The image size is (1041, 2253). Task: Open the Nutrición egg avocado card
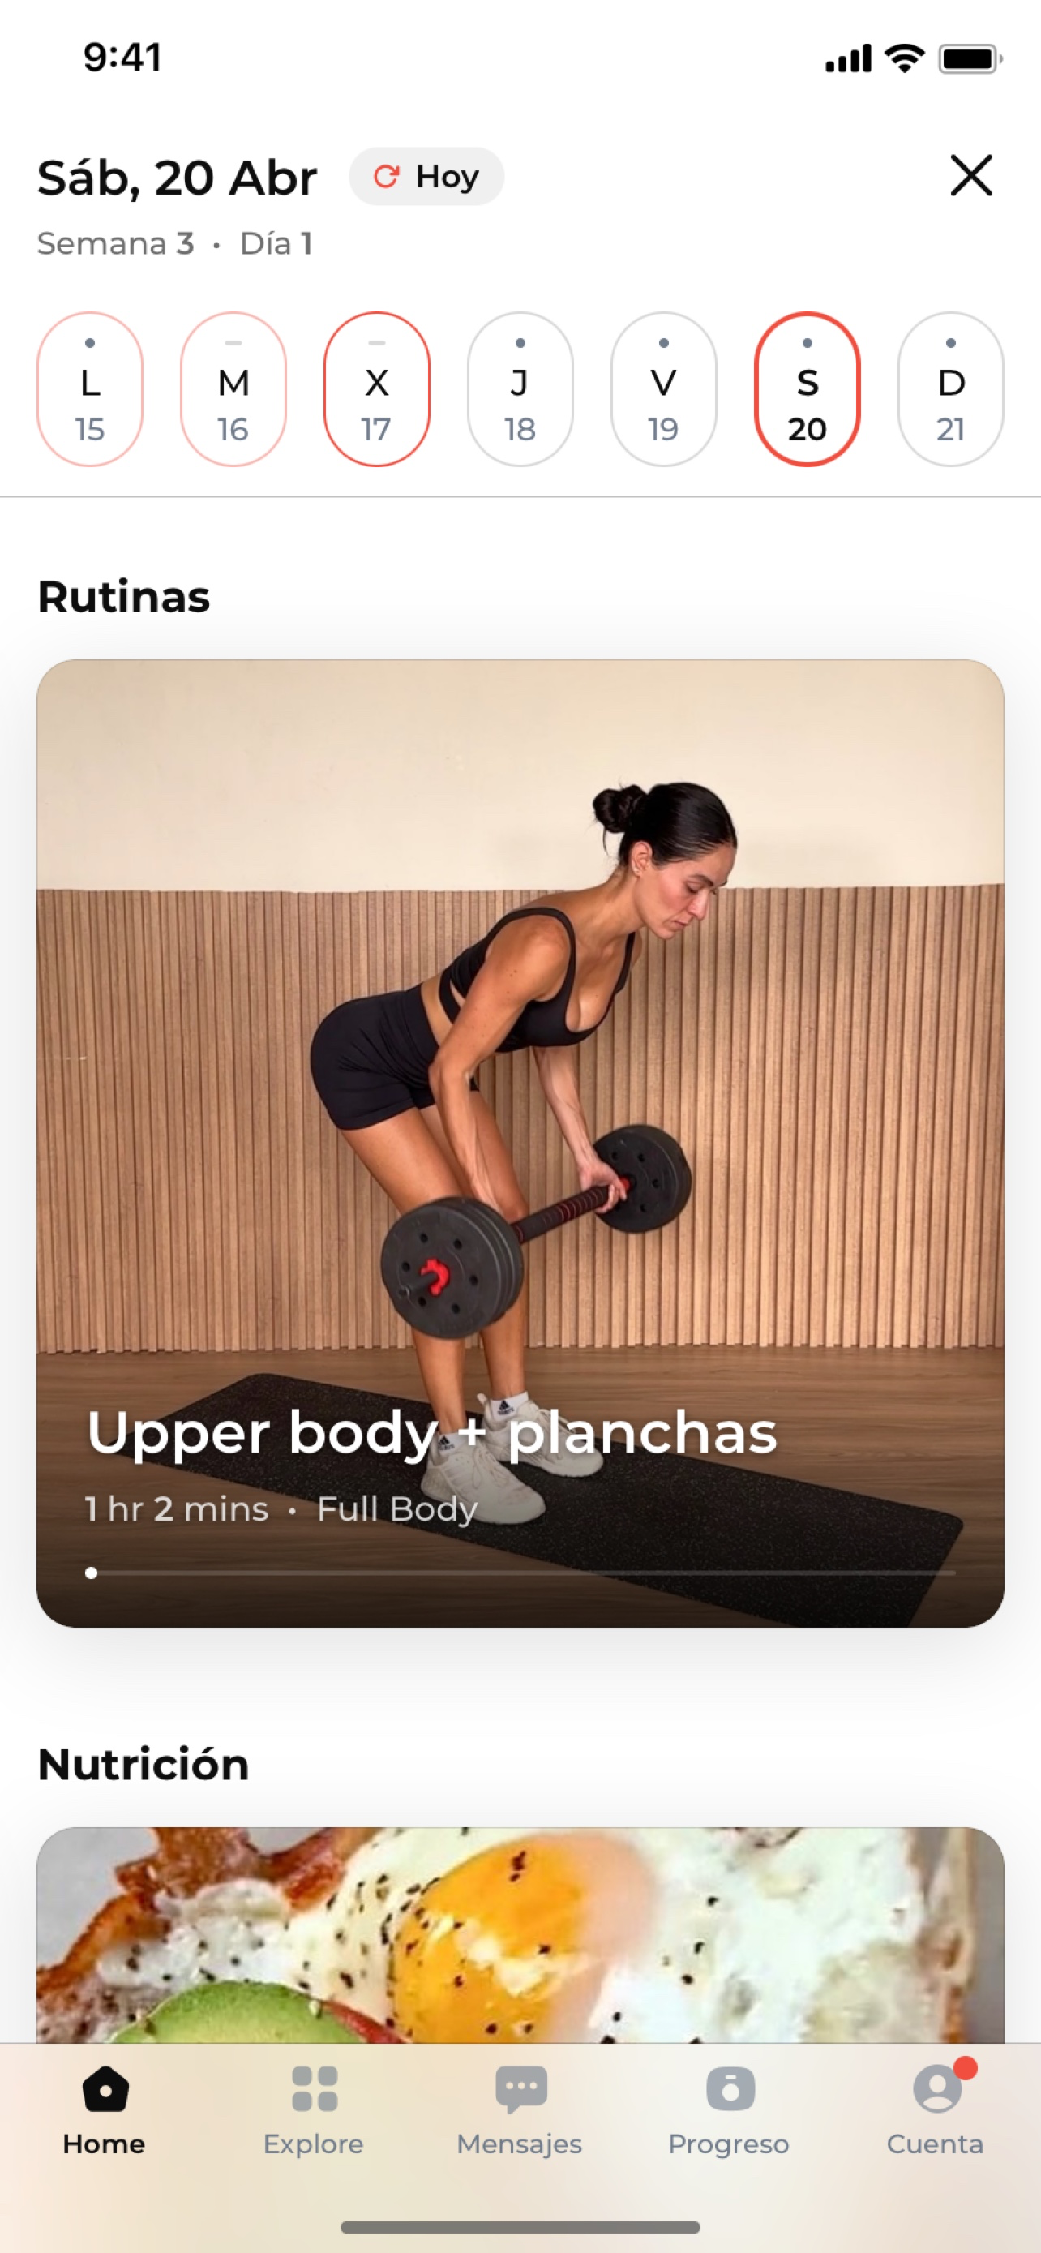[520, 1934]
